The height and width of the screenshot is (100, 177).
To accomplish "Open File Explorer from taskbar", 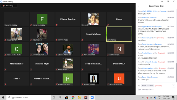I will click(x=79, y=97).
